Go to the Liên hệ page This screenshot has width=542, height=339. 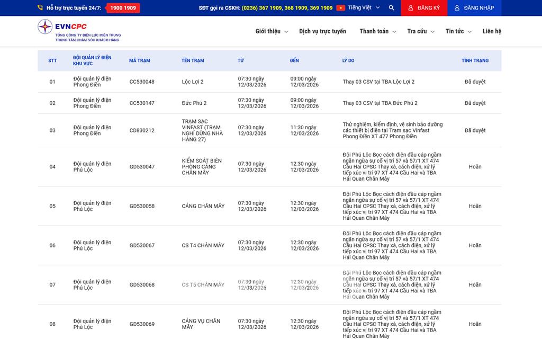point(492,31)
